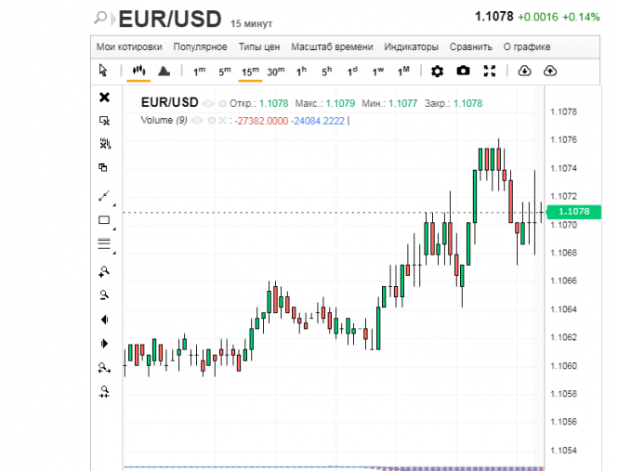Switch to area (mountain) chart type
Screen dimensions: 618x471
point(164,71)
